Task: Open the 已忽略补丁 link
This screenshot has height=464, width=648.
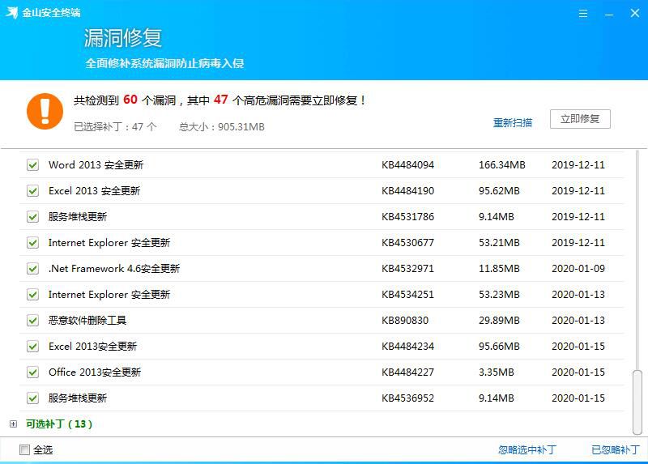Action: (616, 449)
